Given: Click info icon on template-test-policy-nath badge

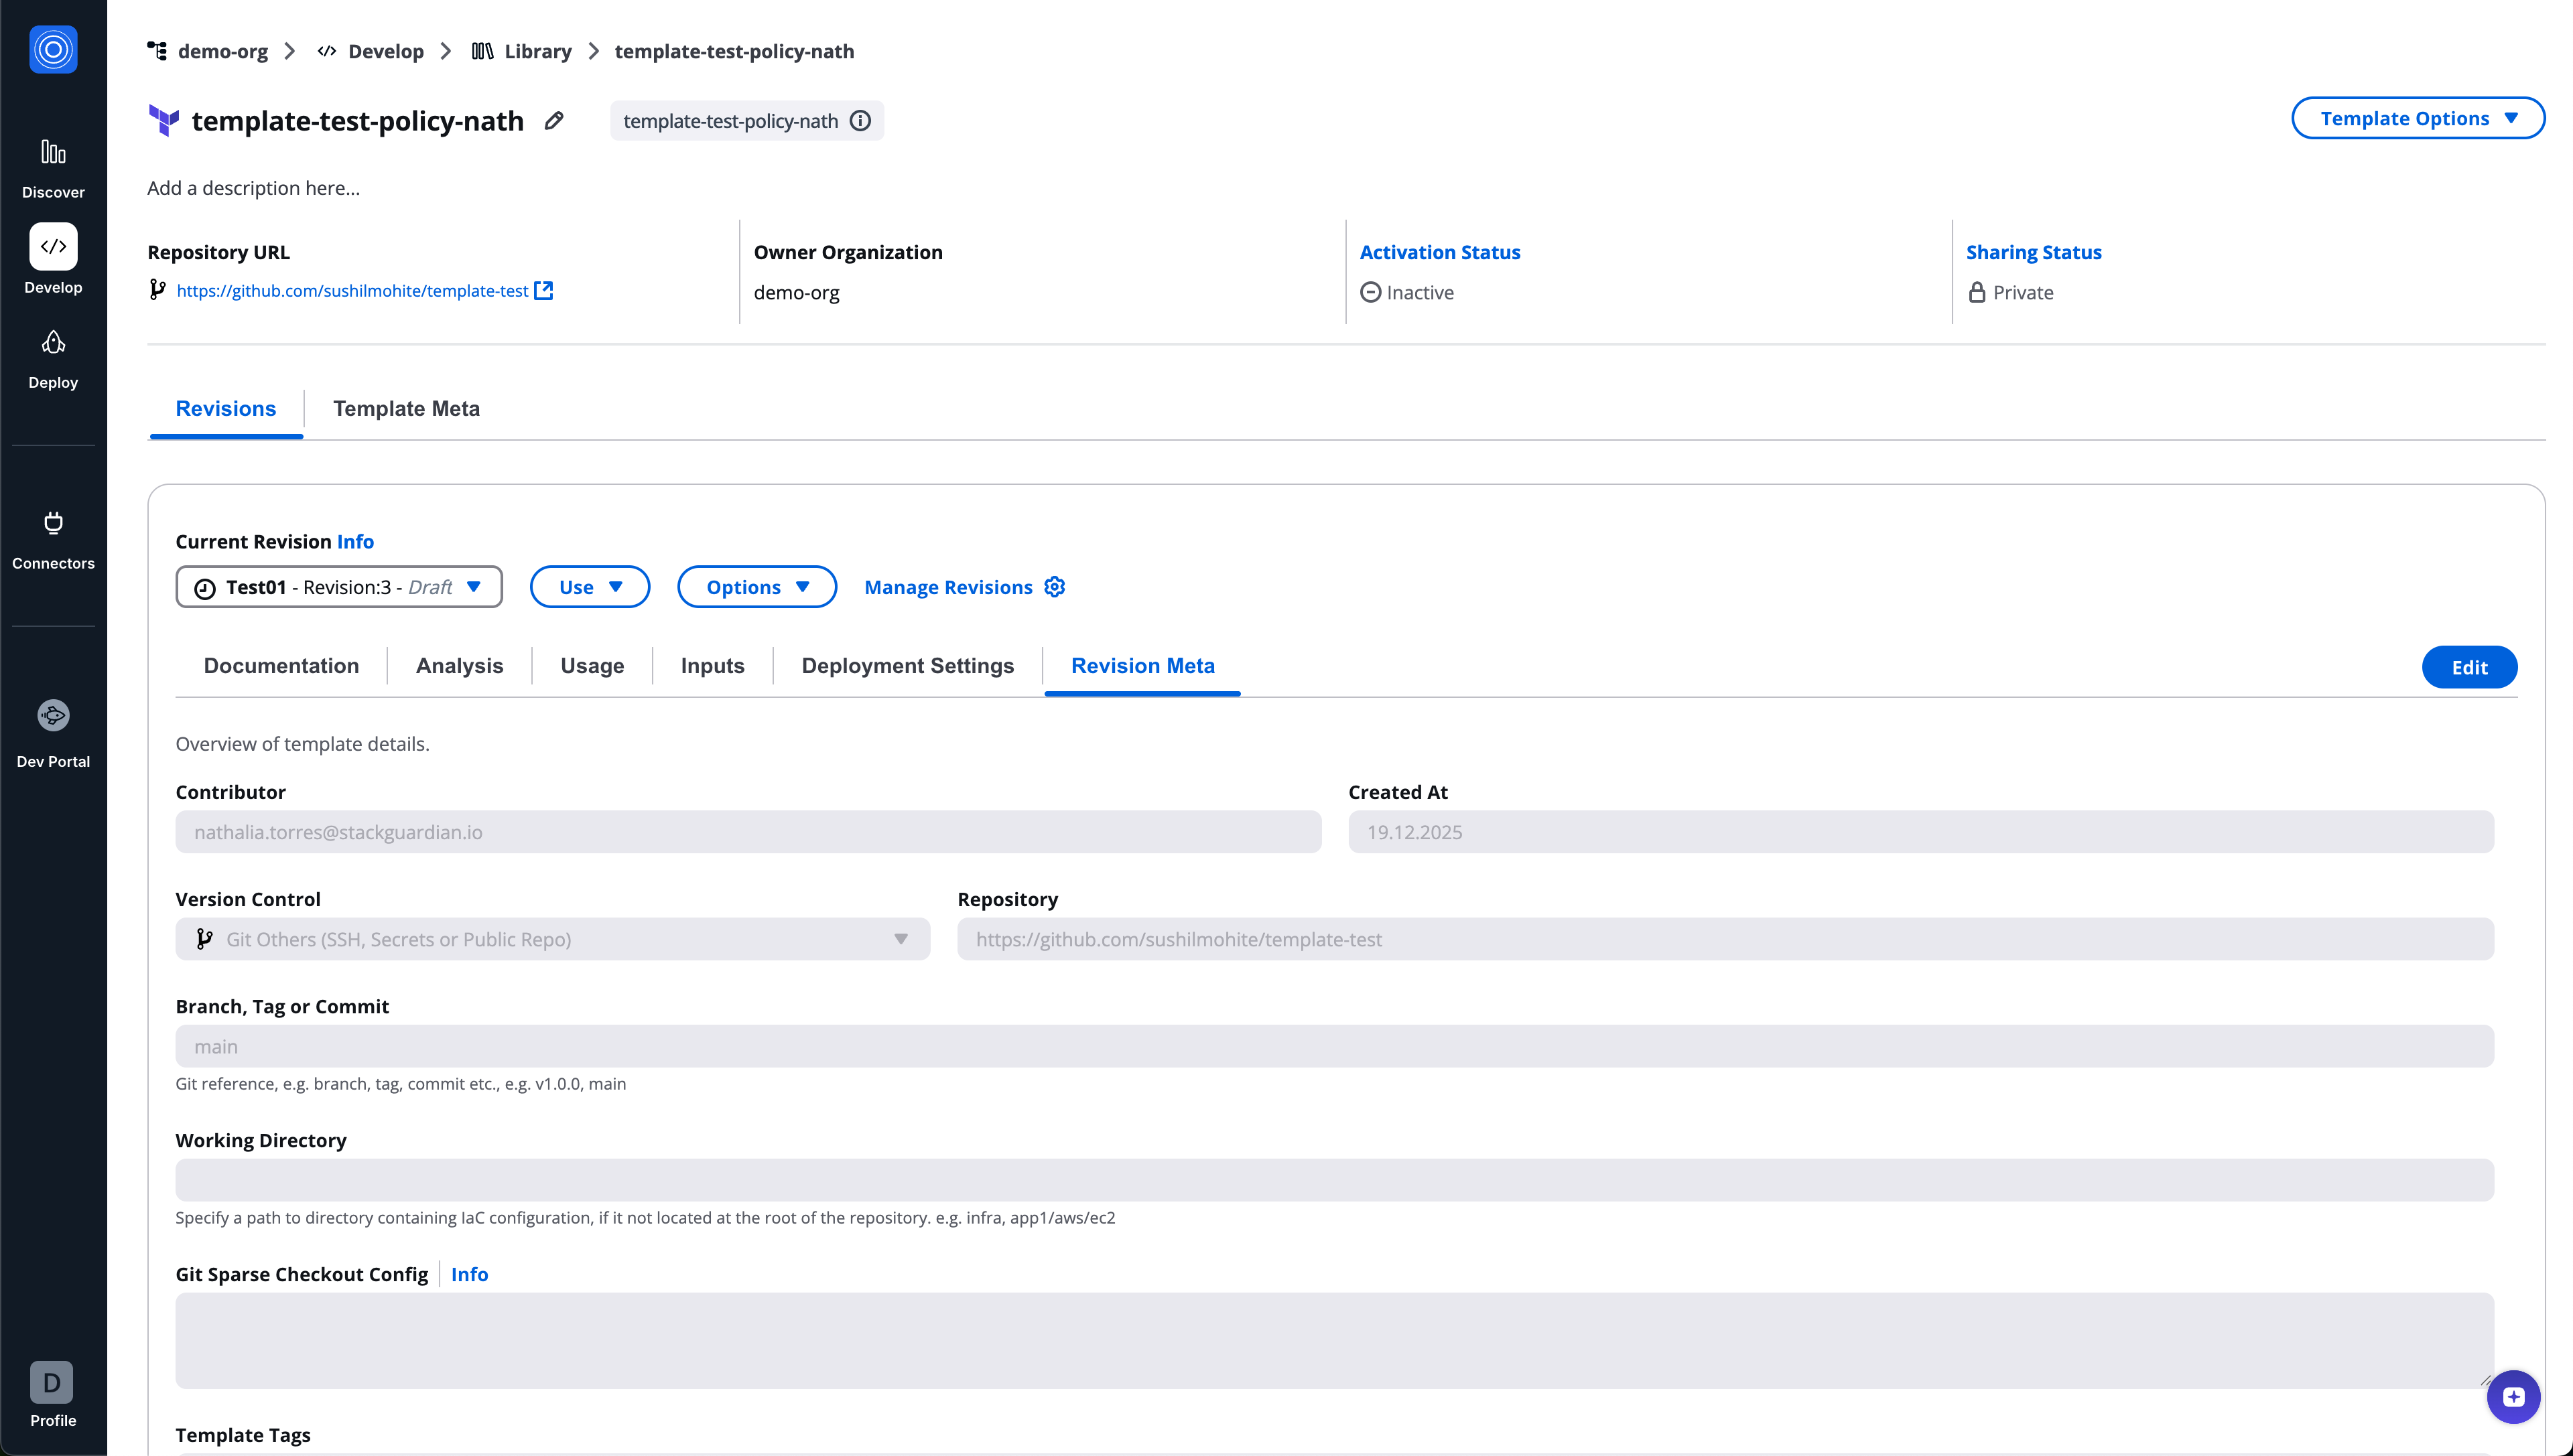Looking at the screenshot, I should (x=860, y=121).
